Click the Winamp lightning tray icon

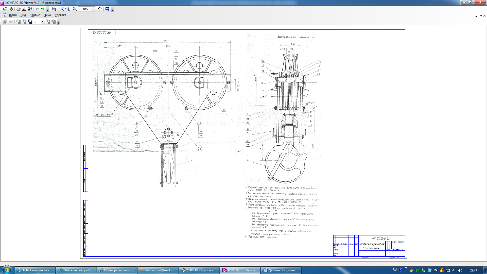(411, 270)
